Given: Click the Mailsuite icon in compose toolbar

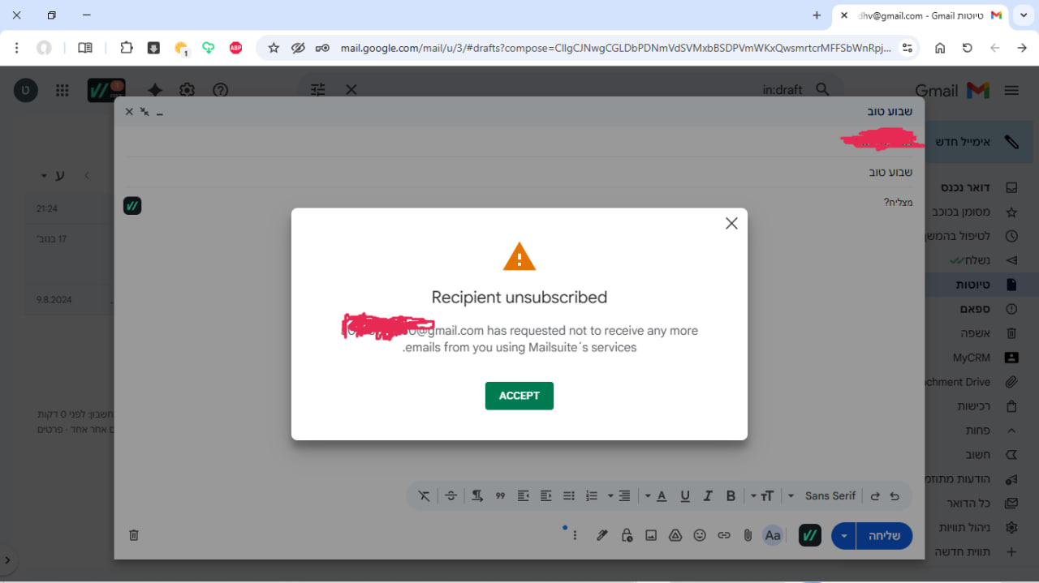Looking at the screenshot, I should pos(810,535).
